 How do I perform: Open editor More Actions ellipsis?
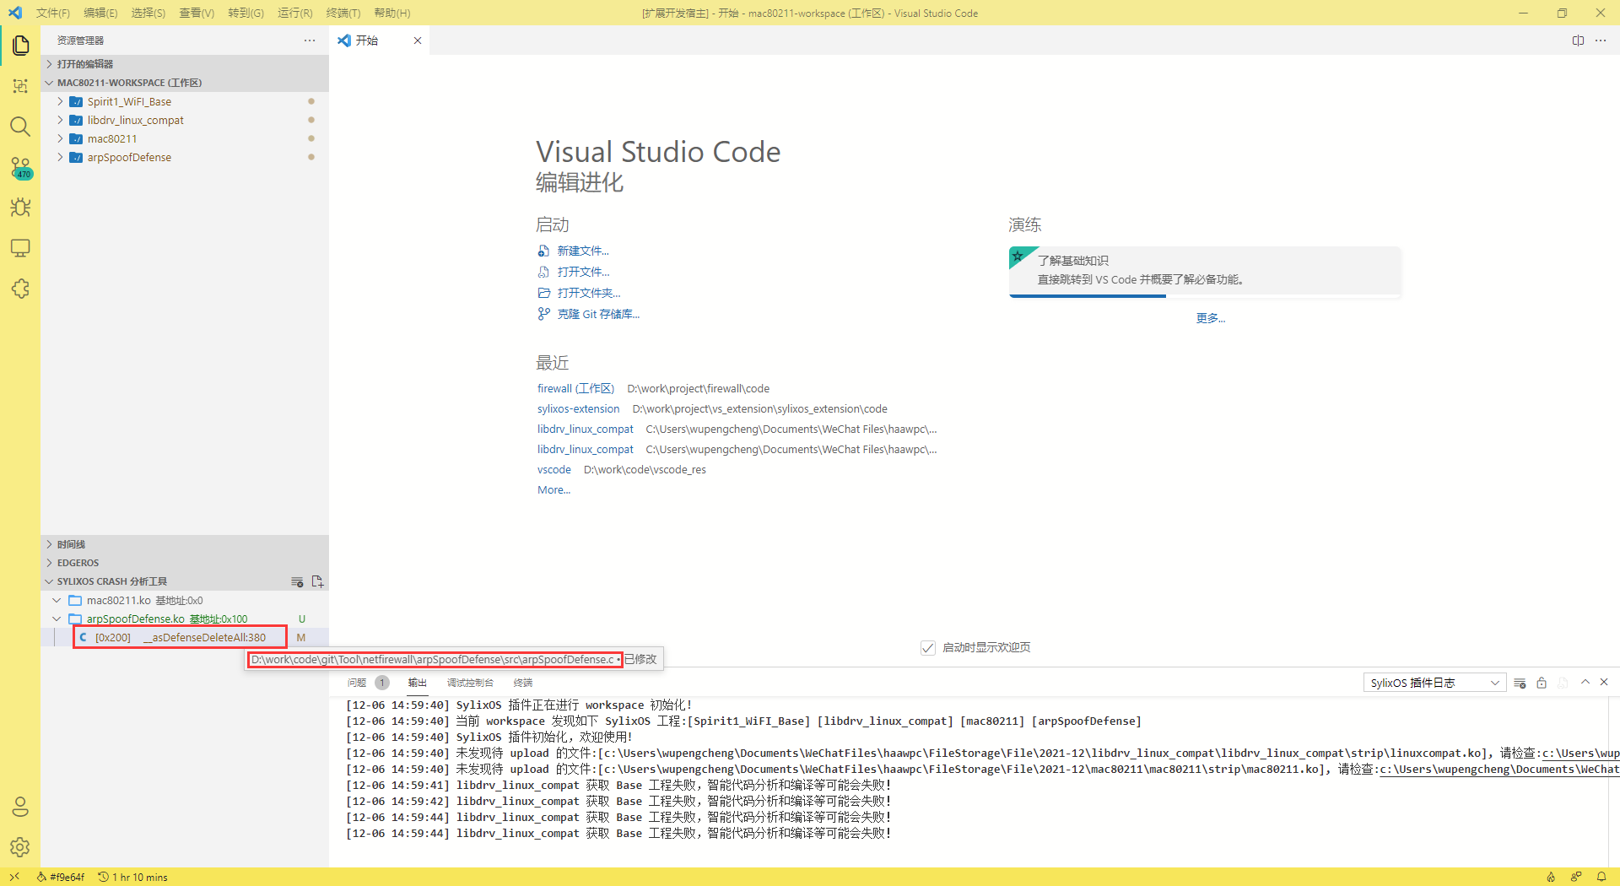1601,41
